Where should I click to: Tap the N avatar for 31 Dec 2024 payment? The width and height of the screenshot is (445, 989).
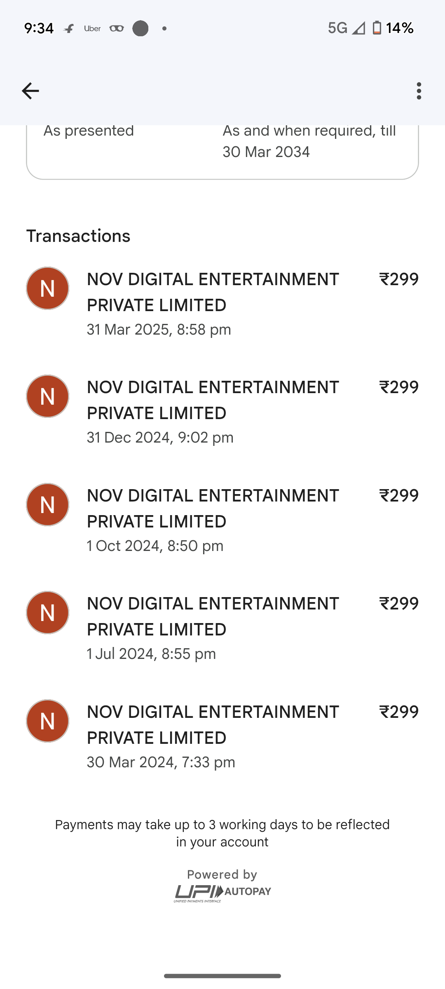(47, 396)
